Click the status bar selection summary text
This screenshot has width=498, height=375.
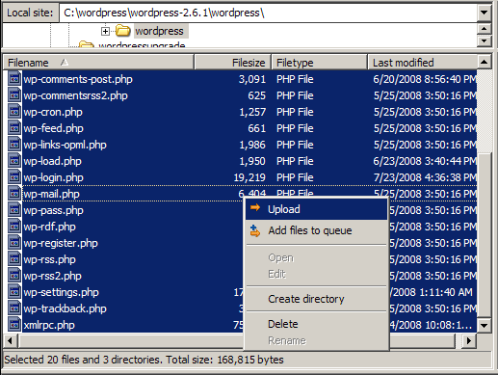coord(144,360)
